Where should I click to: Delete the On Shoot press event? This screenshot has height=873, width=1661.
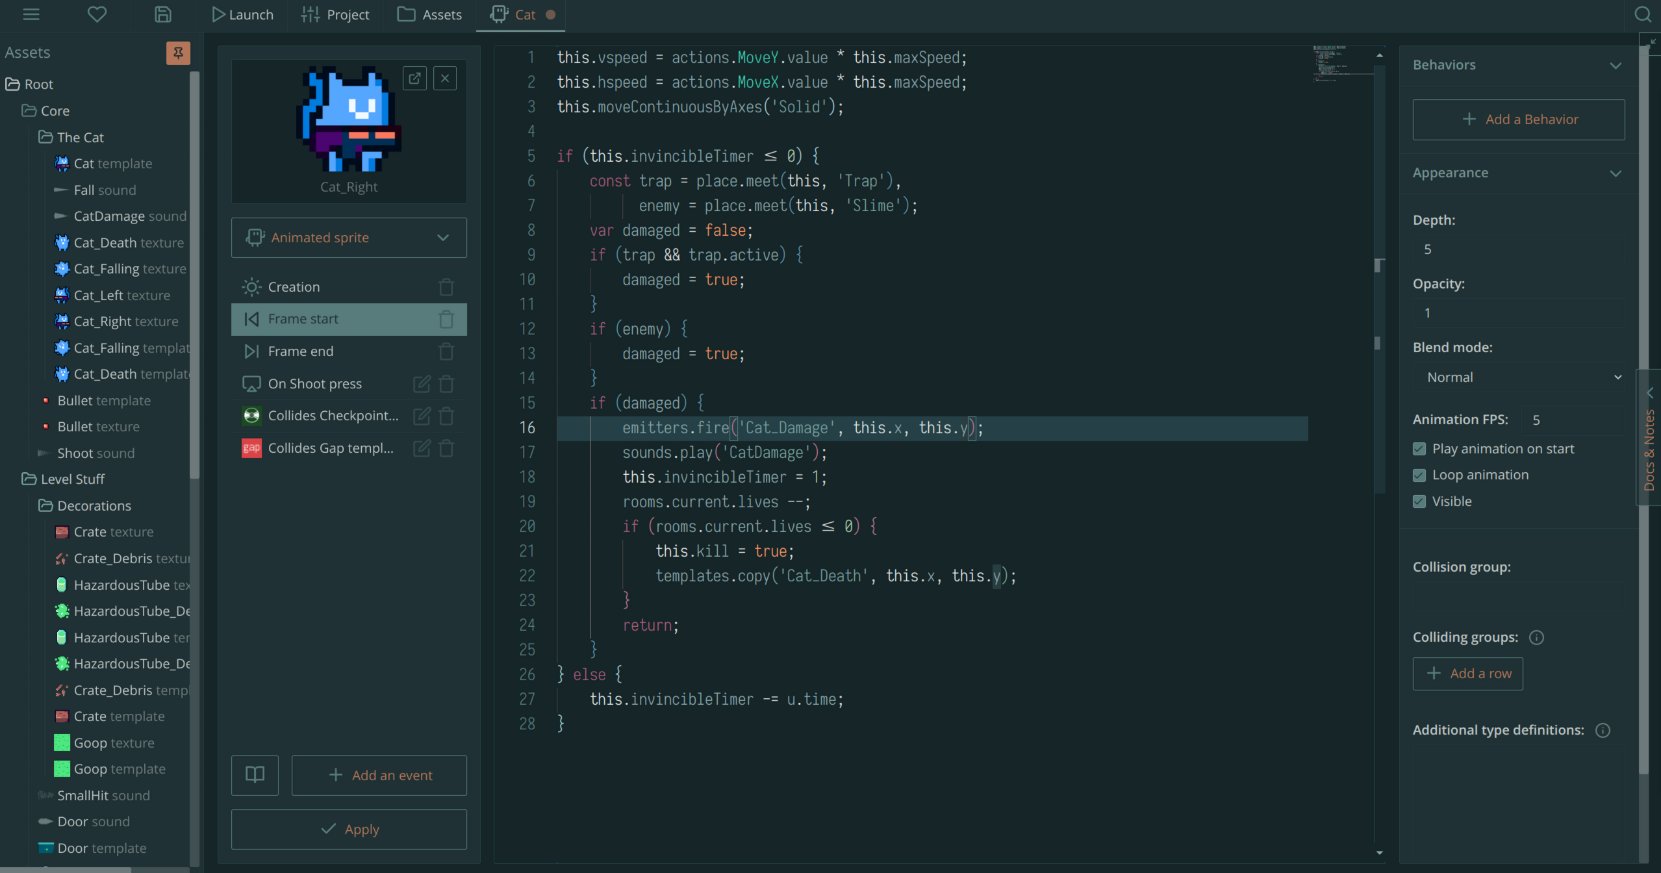click(x=446, y=384)
